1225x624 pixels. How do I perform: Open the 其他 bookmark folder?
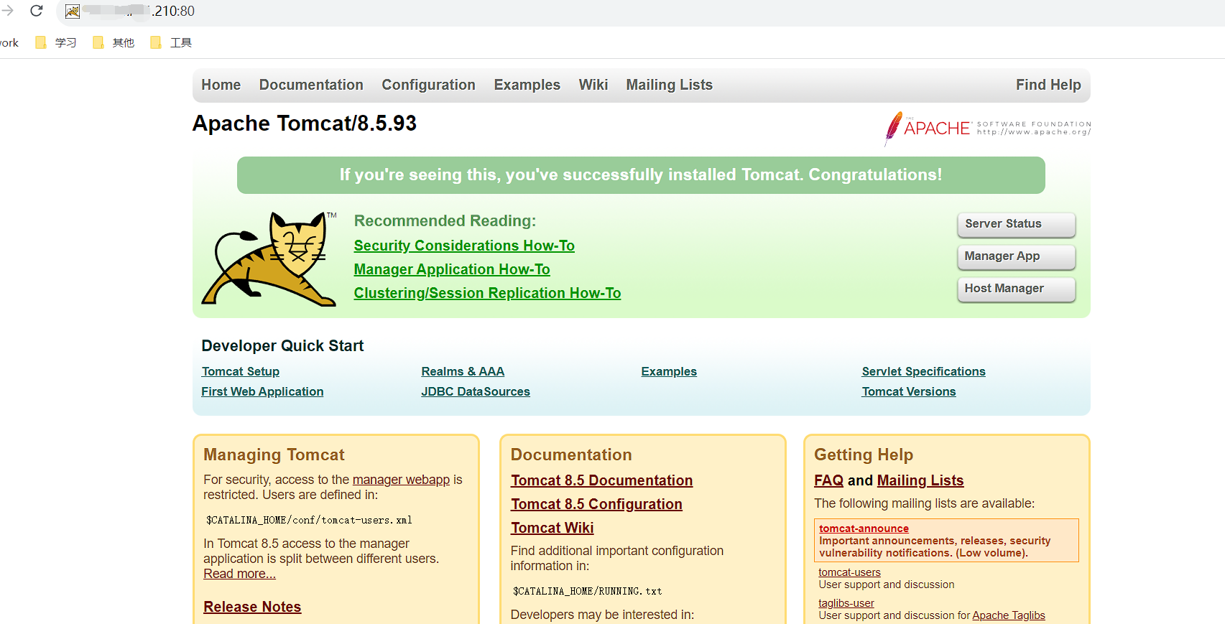[x=114, y=43]
